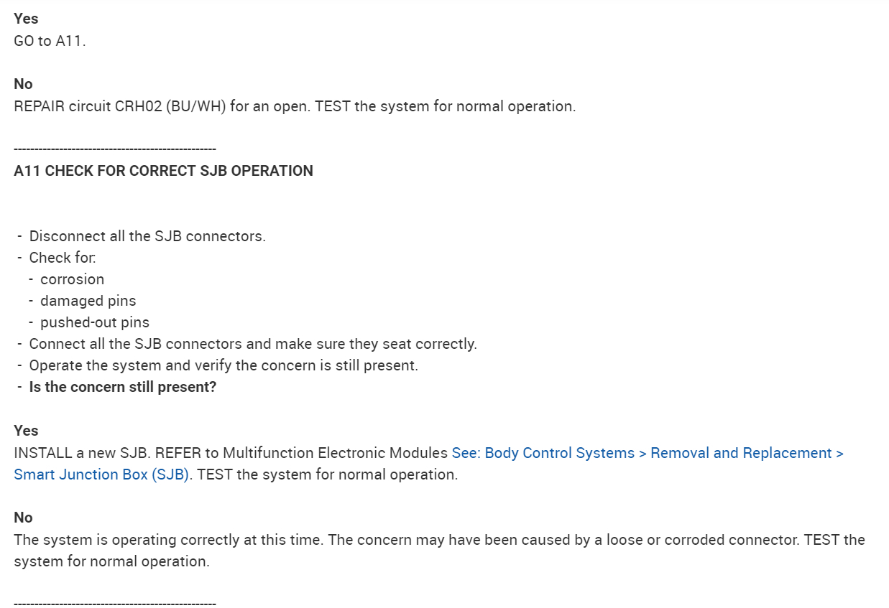Click 'INSTALL a new SJB' instruction text
Viewport: 889px width, 608px height.
pyautogui.click(x=230, y=454)
